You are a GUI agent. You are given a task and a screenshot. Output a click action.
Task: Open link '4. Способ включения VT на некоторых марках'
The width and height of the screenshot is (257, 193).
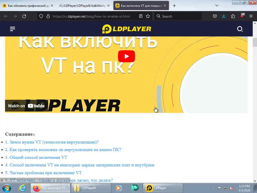[80, 165]
